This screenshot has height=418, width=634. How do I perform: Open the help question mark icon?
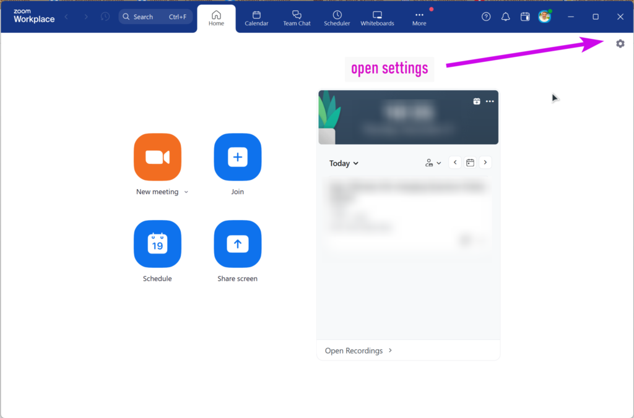point(486,17)
